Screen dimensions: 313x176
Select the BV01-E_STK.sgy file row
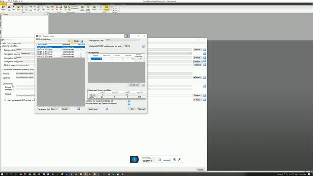(61, 57)
